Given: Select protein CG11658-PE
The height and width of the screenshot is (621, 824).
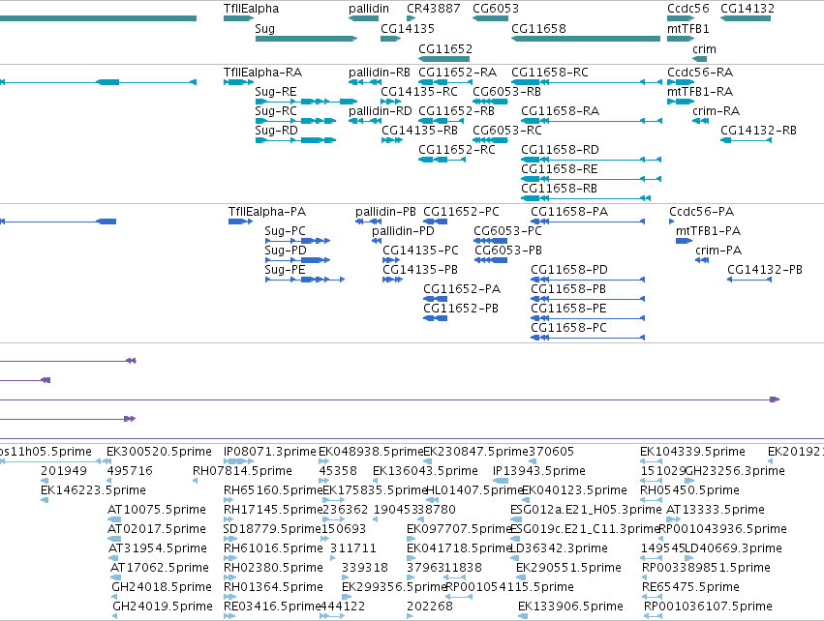Looking at the screenshot, I should pos(588,318).
